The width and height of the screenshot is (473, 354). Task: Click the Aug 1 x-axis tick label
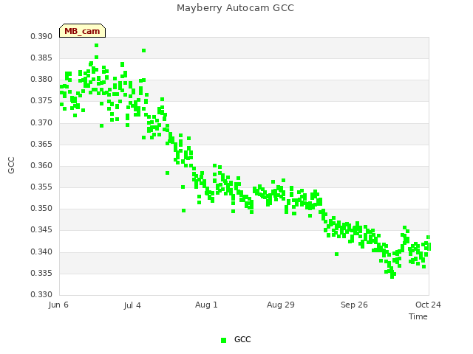pyautogui.click(x=206, y=305)
